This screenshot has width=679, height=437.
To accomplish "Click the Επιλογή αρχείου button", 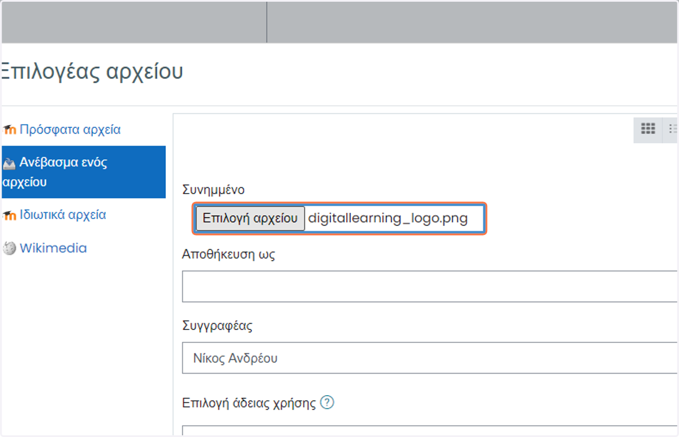I will (x=250, y=218).
